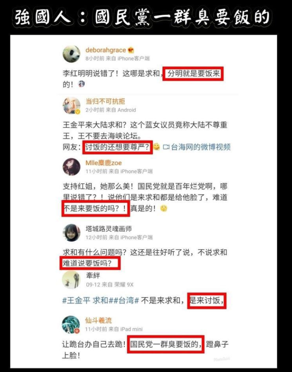Click the video camera icon before 台海网的微博视频
Screen dimensions: 292x372
(166, 147)
